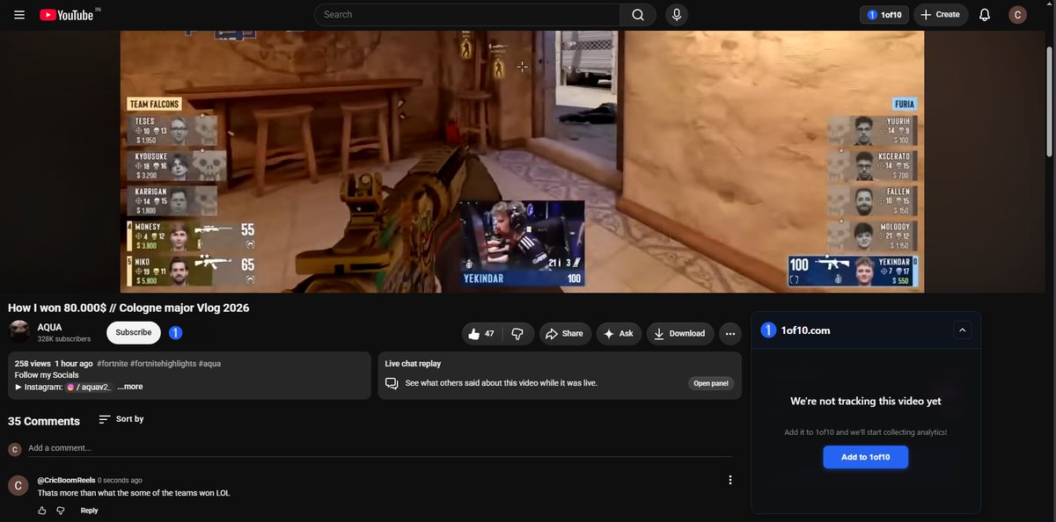Open @CricBoomReels commenter name
This screenshot has height=522, width=1056.
(x=66, y=481)
